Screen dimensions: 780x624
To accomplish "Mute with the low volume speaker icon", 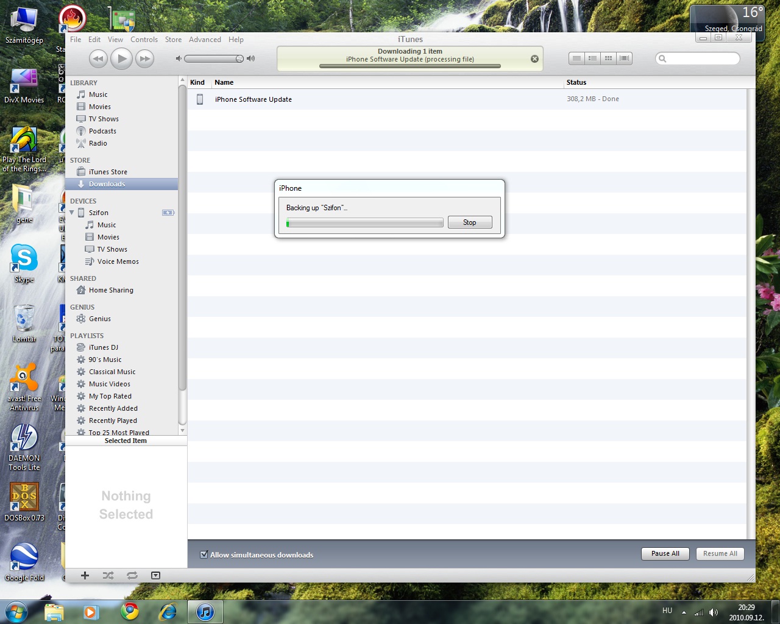I will pos(179,58).
